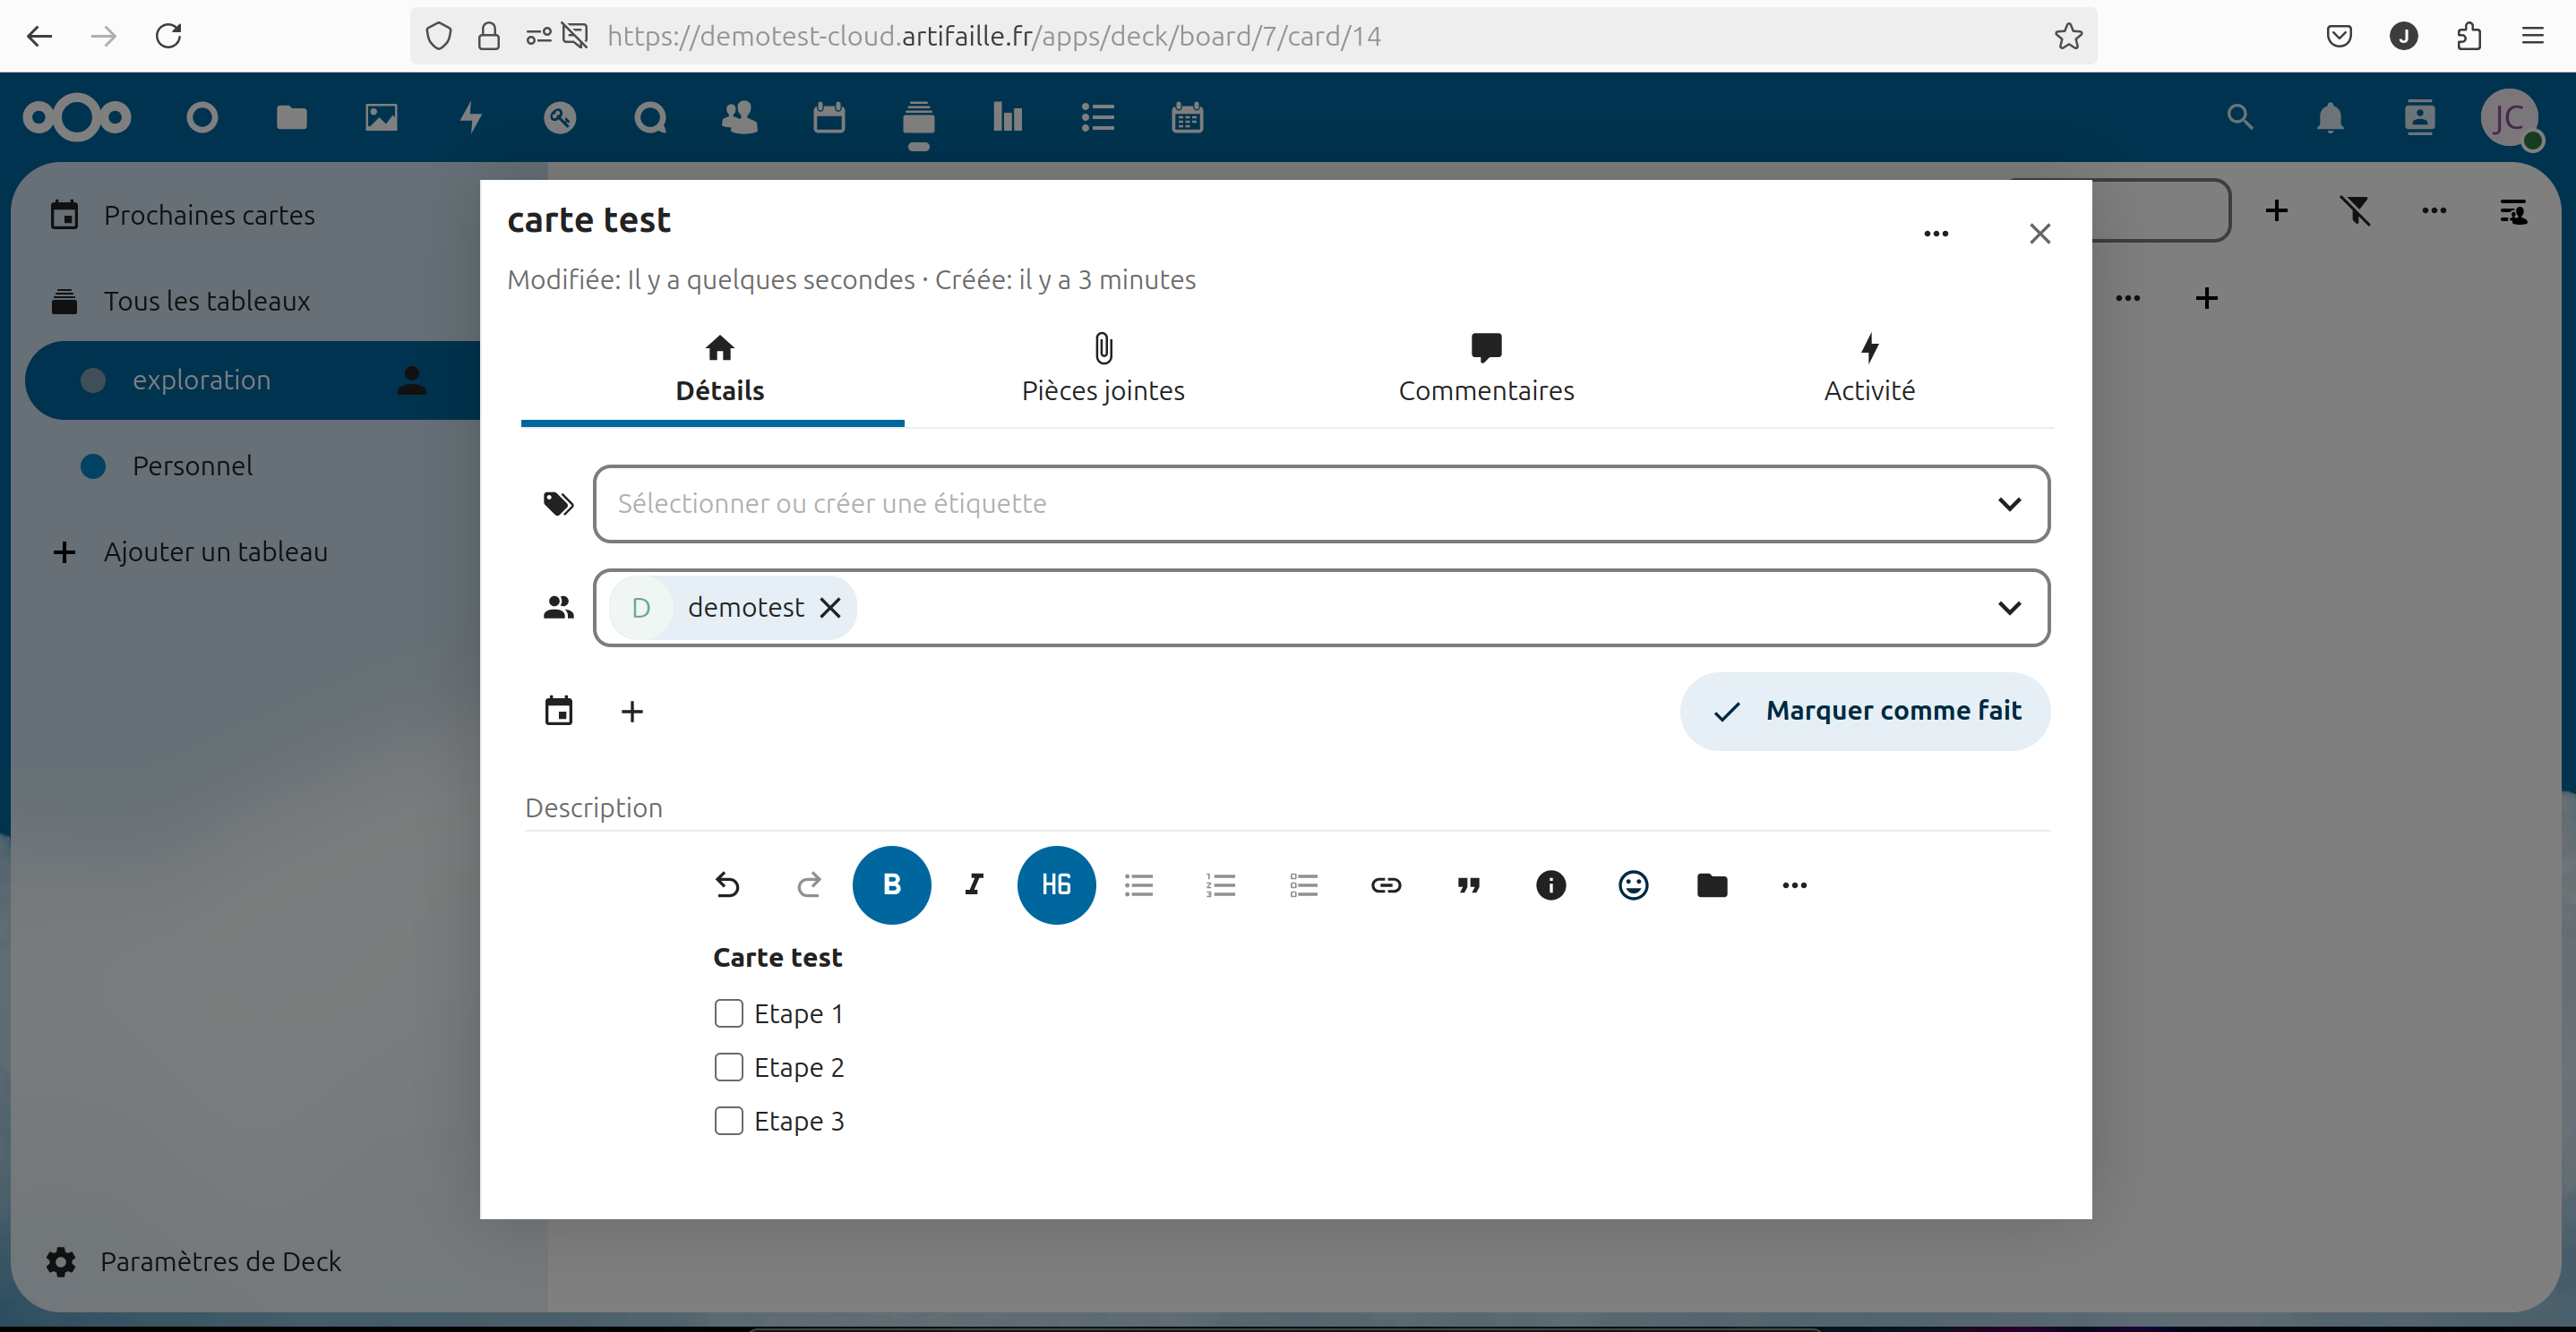The height and width of the screenshot is (1332, 2576).
Task: Click the Sélectionner ou créer une étiquette field
Action: point(1321,504)
